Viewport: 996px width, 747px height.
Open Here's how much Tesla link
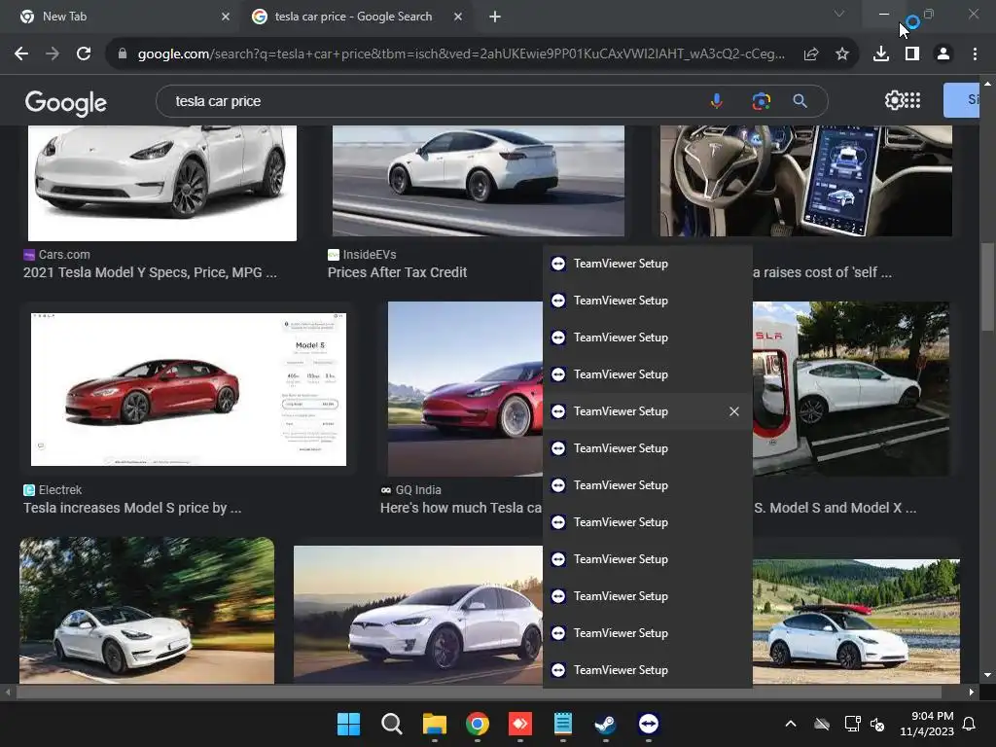[460, 508]
